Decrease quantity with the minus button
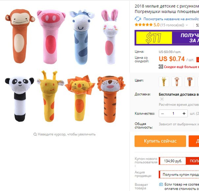This screenshot has width=199, height=191. [x=162, y=113]
